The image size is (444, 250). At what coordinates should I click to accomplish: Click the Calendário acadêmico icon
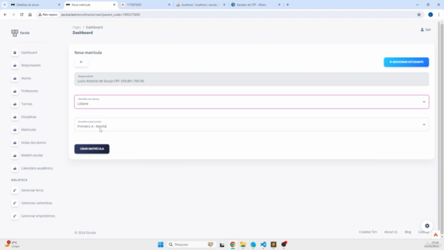click(x=15, y=168)
